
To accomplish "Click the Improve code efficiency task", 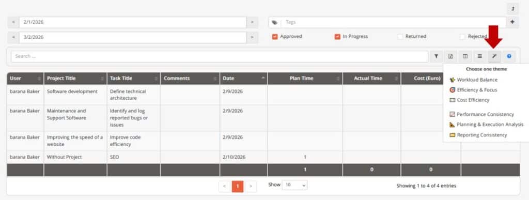I will 134,141.
